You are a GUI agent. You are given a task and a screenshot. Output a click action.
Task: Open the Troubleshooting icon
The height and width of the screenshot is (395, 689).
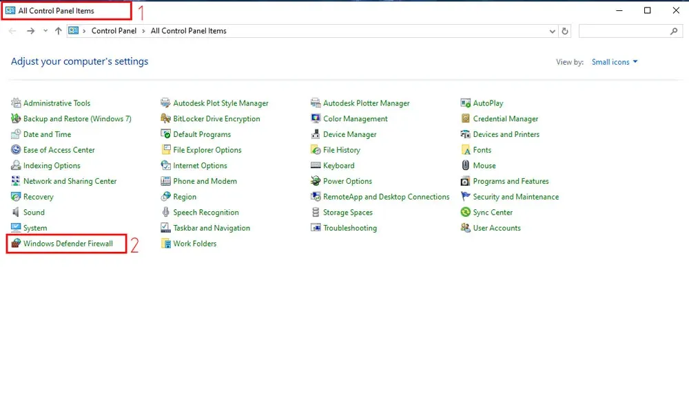(x=316, y=228)
